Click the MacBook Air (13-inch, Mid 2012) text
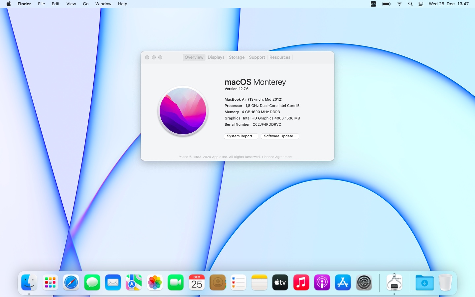The height and width of the screenshot is (297, 475). (253, 99)
